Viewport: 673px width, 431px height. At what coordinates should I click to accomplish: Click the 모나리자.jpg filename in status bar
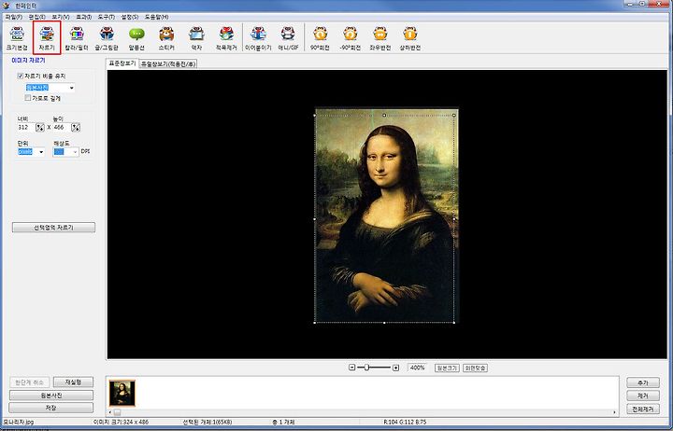[x=19, y=422]
